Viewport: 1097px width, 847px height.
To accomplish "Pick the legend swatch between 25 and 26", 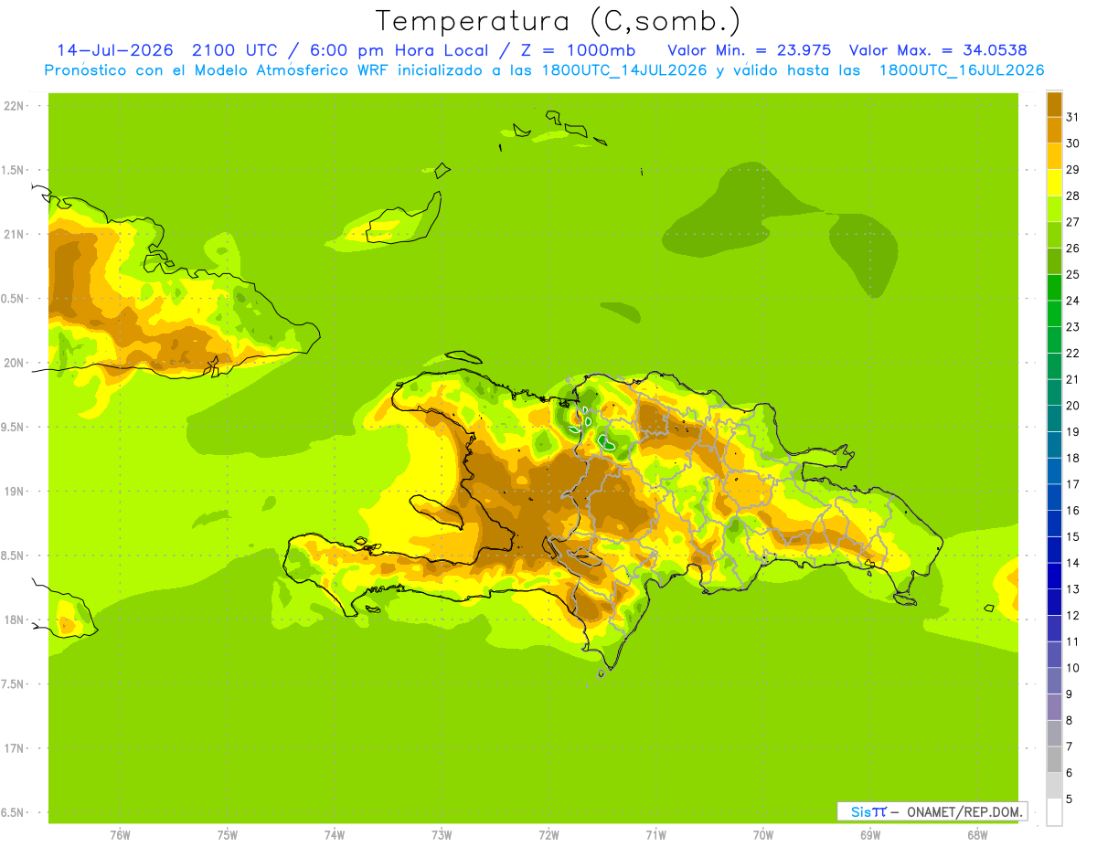I will pos(1054,260).
